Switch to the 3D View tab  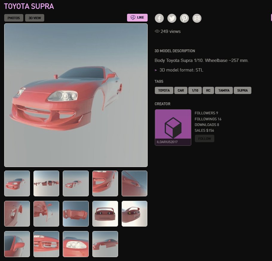[35, 18]
